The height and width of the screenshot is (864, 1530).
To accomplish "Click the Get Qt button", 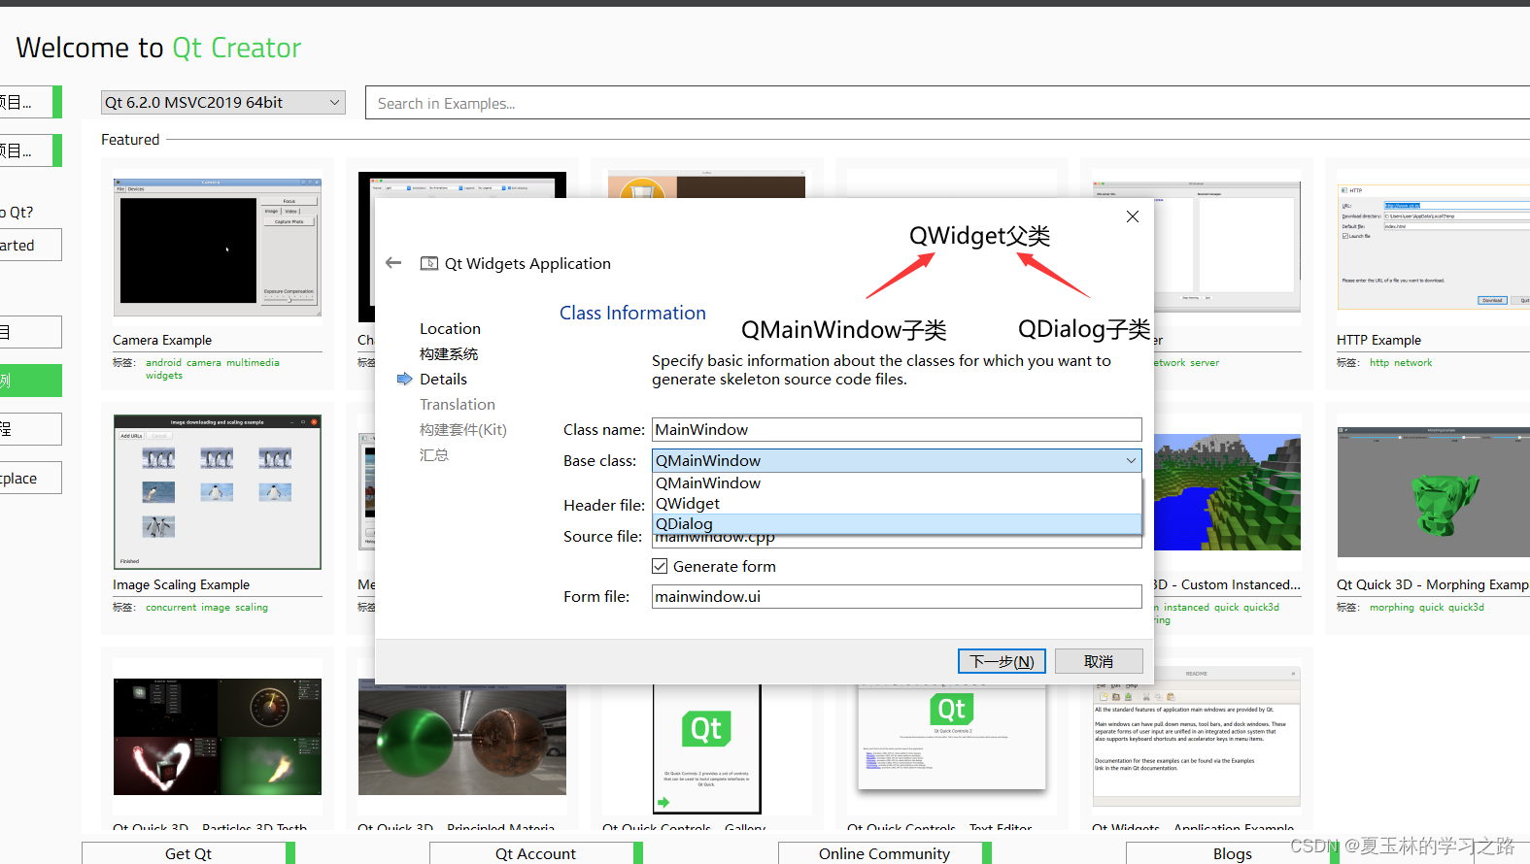I will pos(188,853).
